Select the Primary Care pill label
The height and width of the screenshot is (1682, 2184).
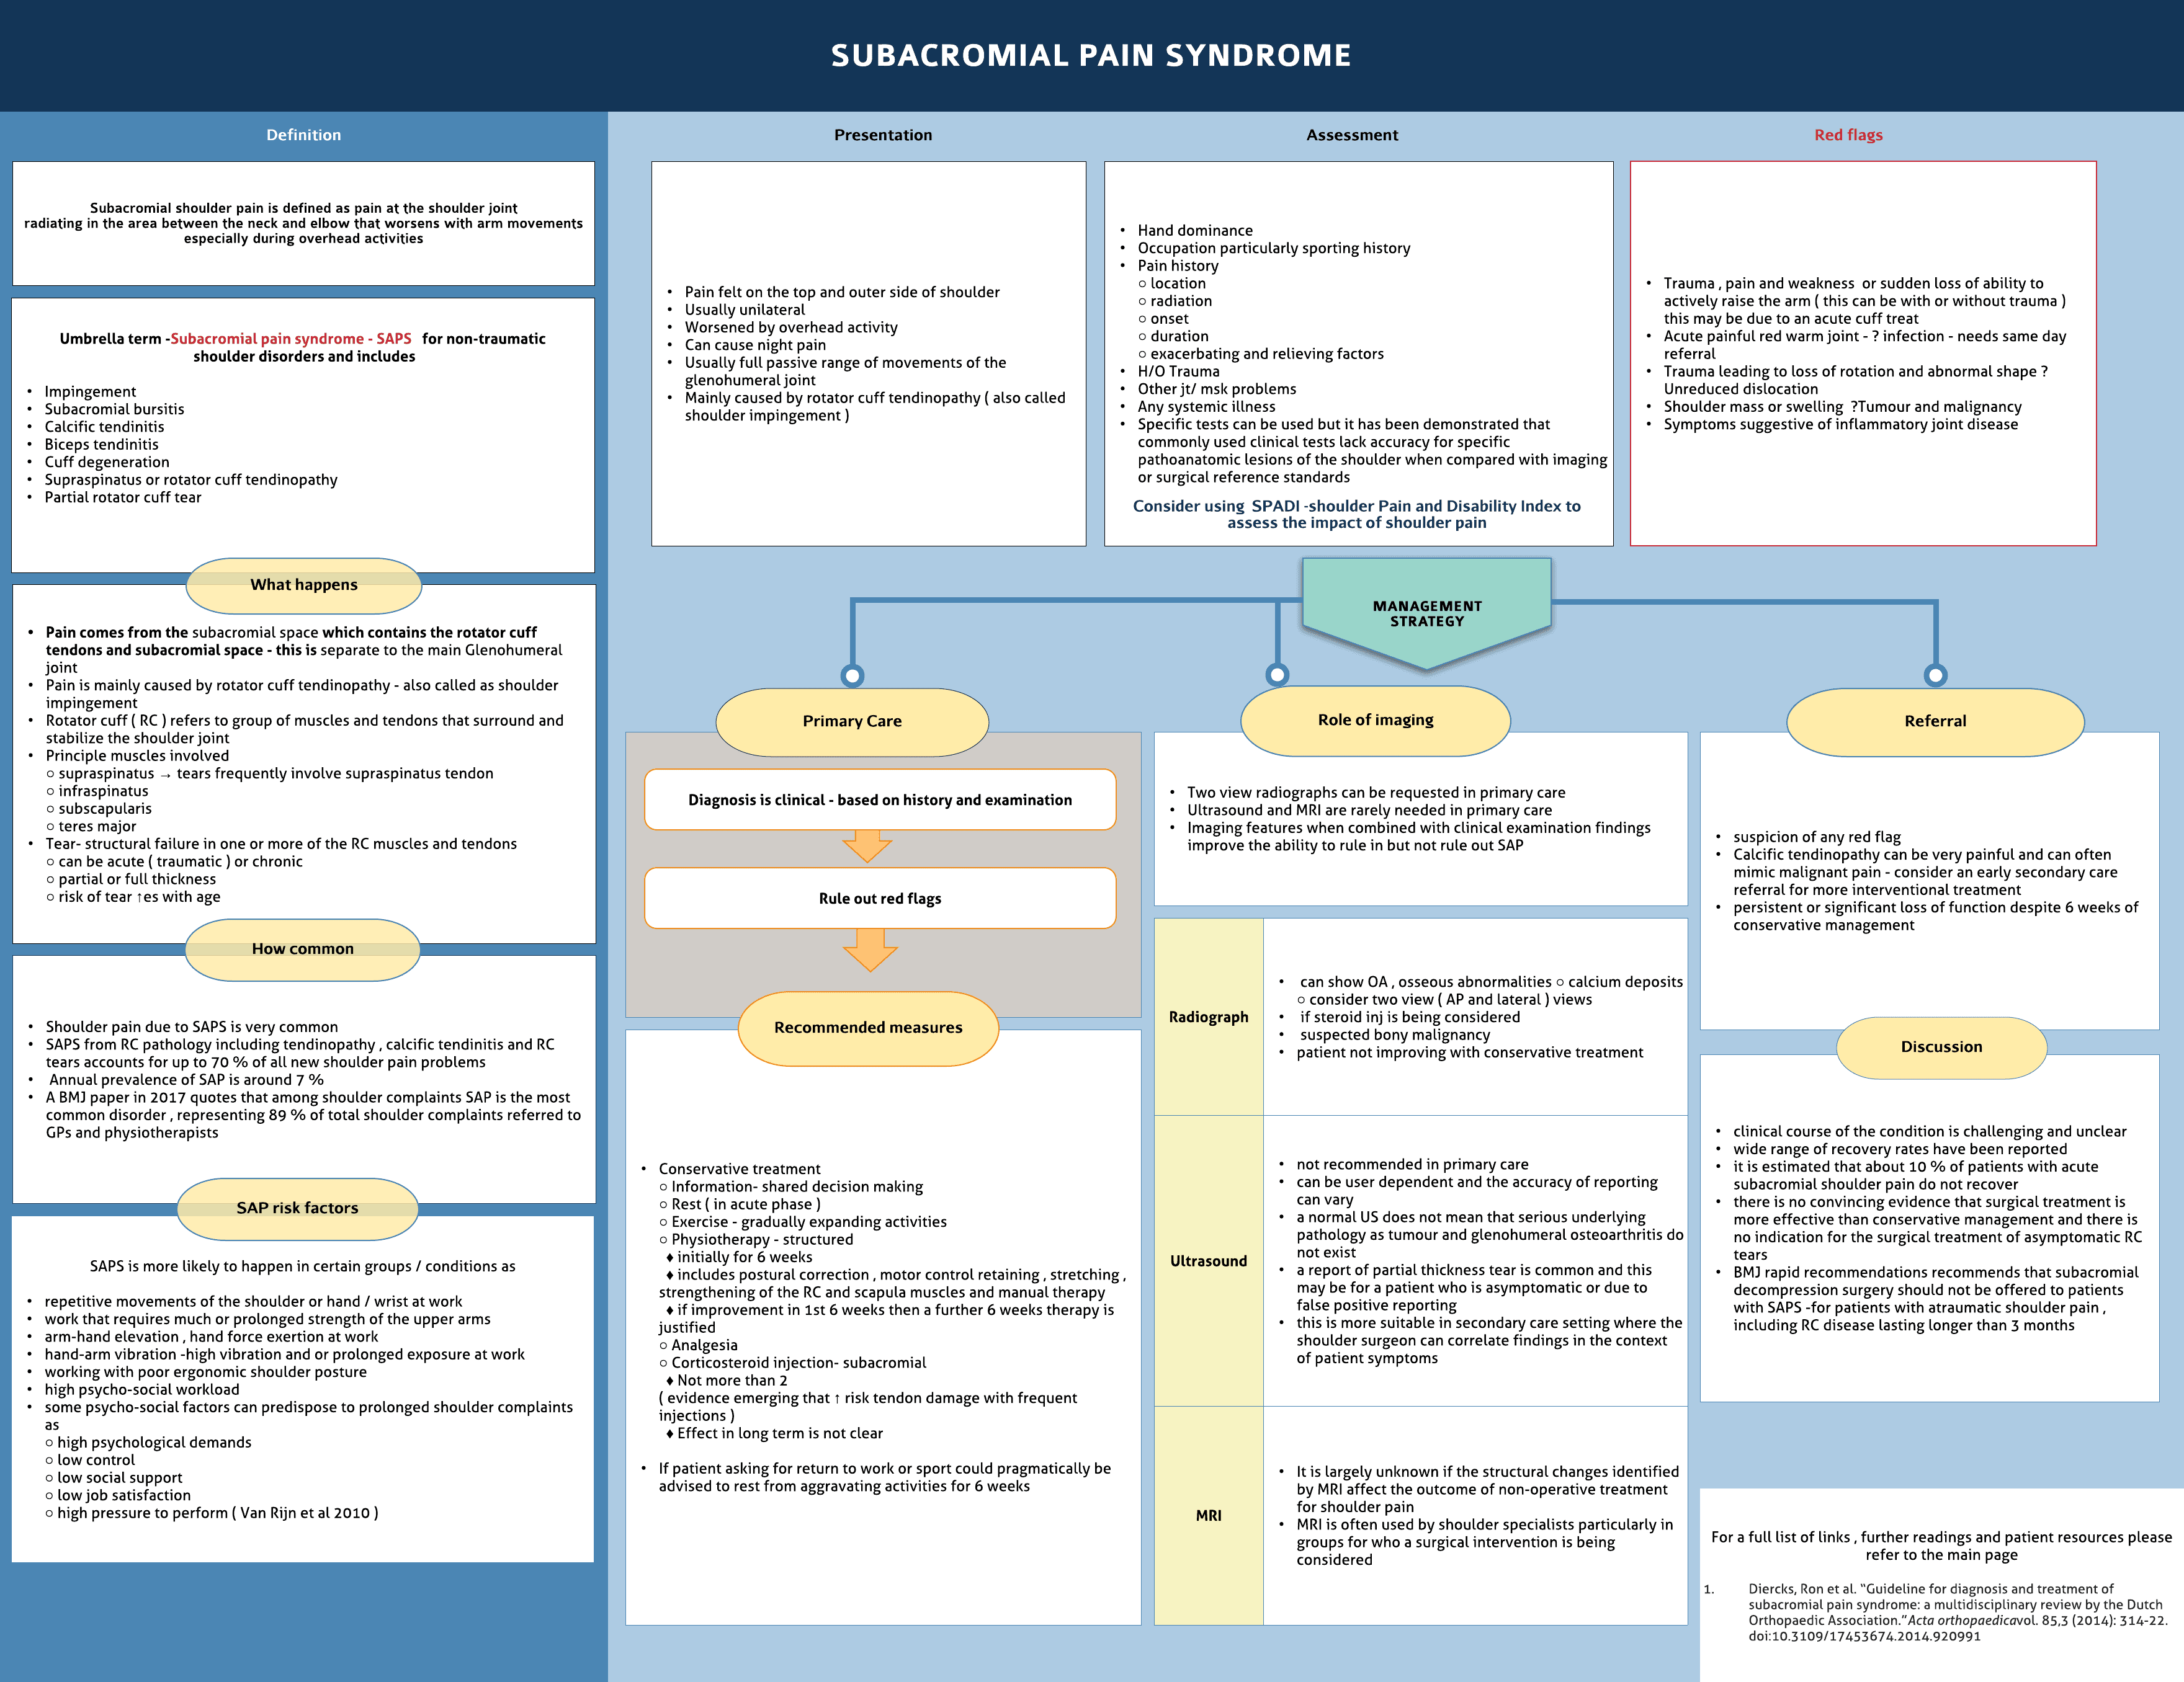[x=852, y=721]
